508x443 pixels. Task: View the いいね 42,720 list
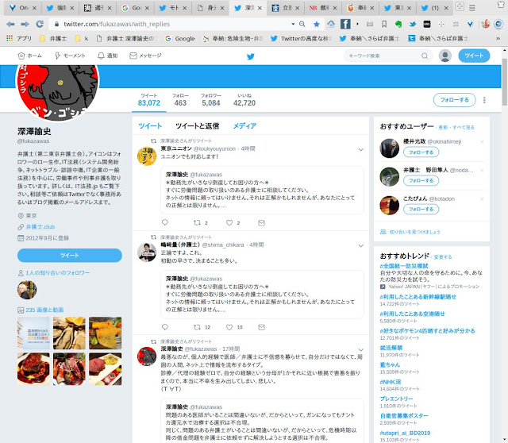(x=244, y=100)
